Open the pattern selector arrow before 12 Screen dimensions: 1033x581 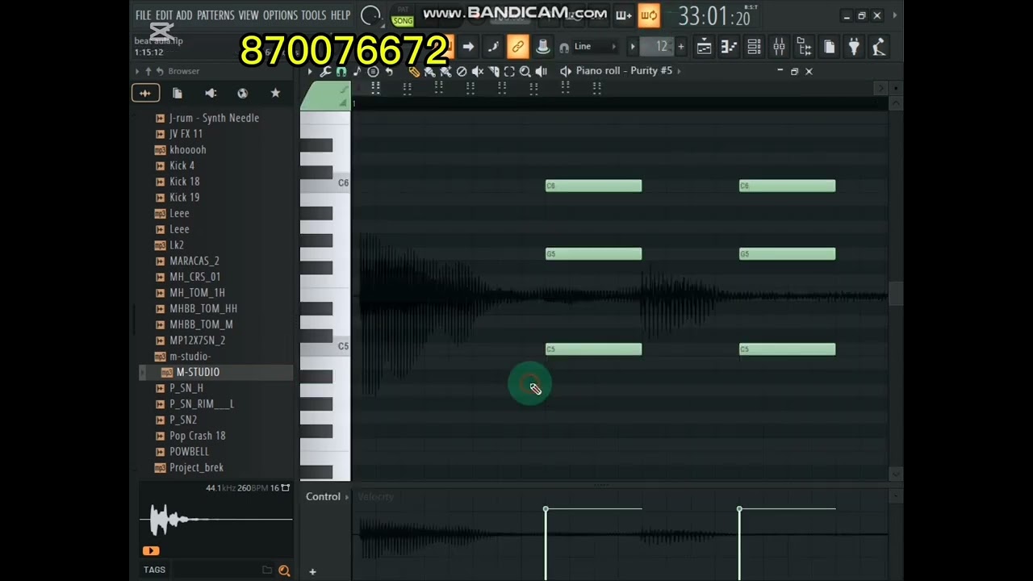tap(633, 47)
